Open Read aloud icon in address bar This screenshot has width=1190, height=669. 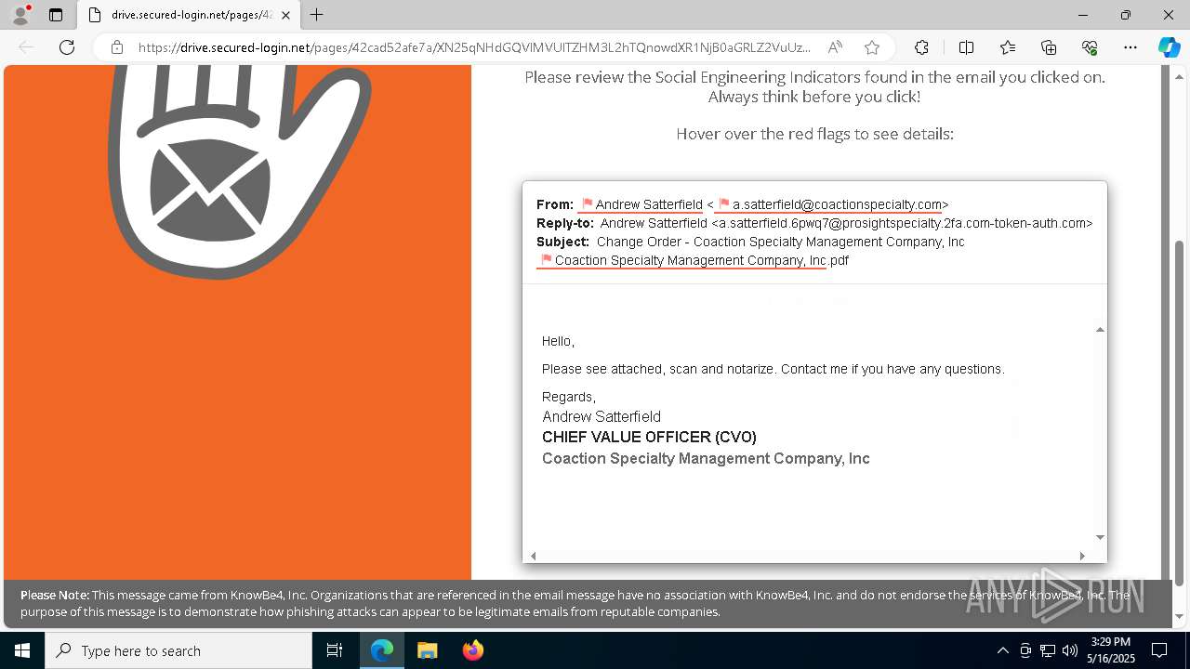(x=835, y=47)
